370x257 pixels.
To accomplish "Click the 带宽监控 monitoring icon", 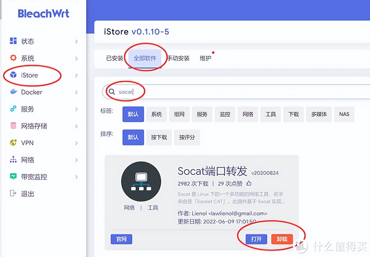I will coord(13,177).
